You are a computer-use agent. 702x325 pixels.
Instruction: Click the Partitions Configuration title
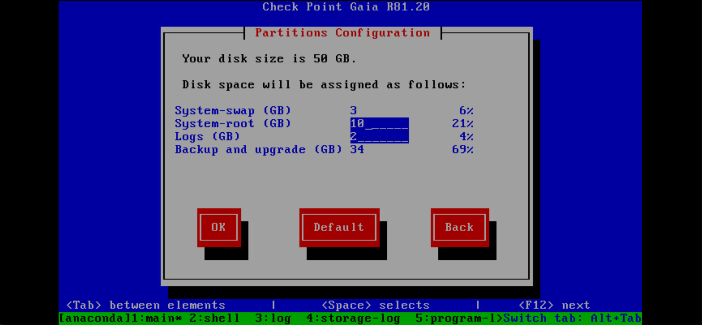[x=342, y=33]
